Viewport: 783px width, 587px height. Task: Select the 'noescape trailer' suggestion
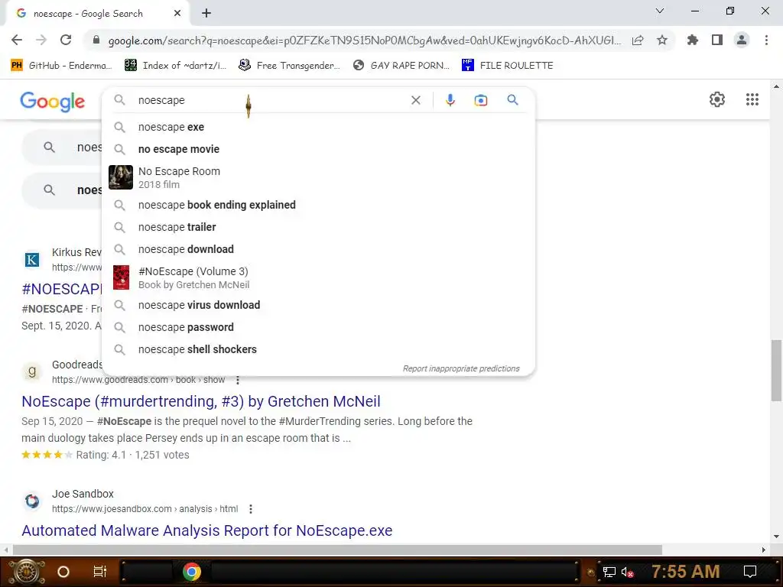pos(318,227)
